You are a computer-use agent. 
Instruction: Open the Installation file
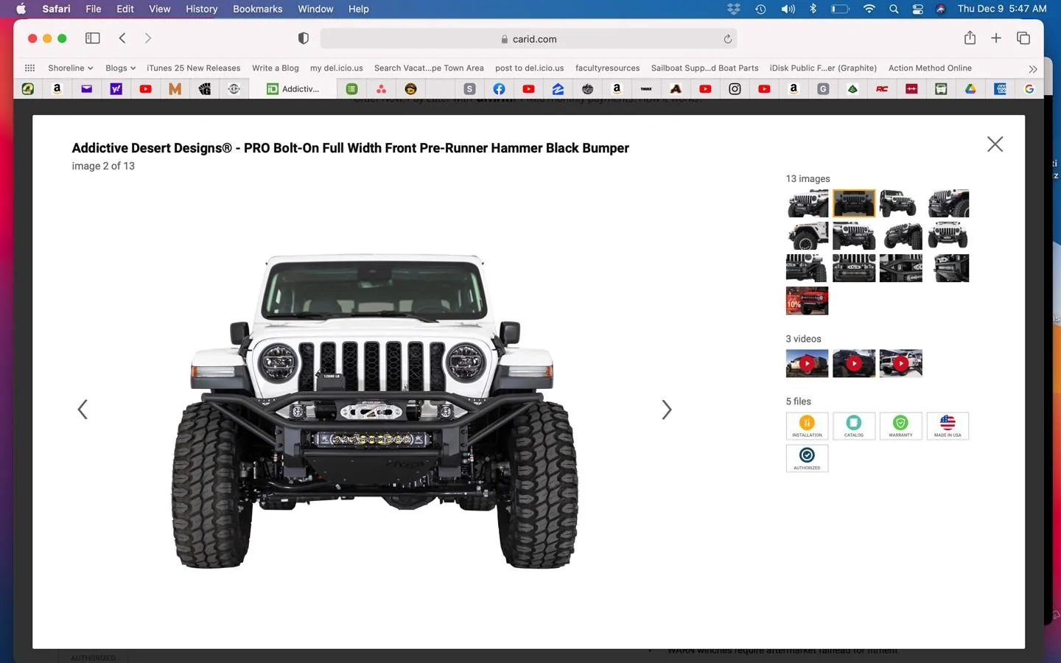click(807, 426)
